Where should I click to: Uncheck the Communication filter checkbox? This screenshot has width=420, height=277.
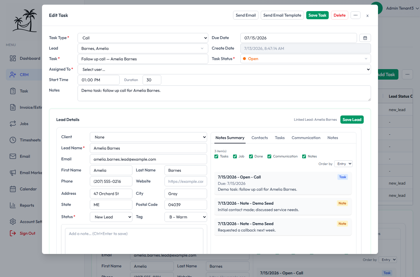tap(269, 157)
